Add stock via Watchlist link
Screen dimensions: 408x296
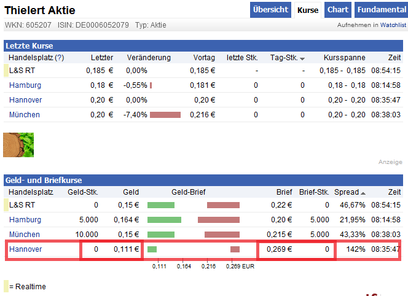[x=393, y=25]
